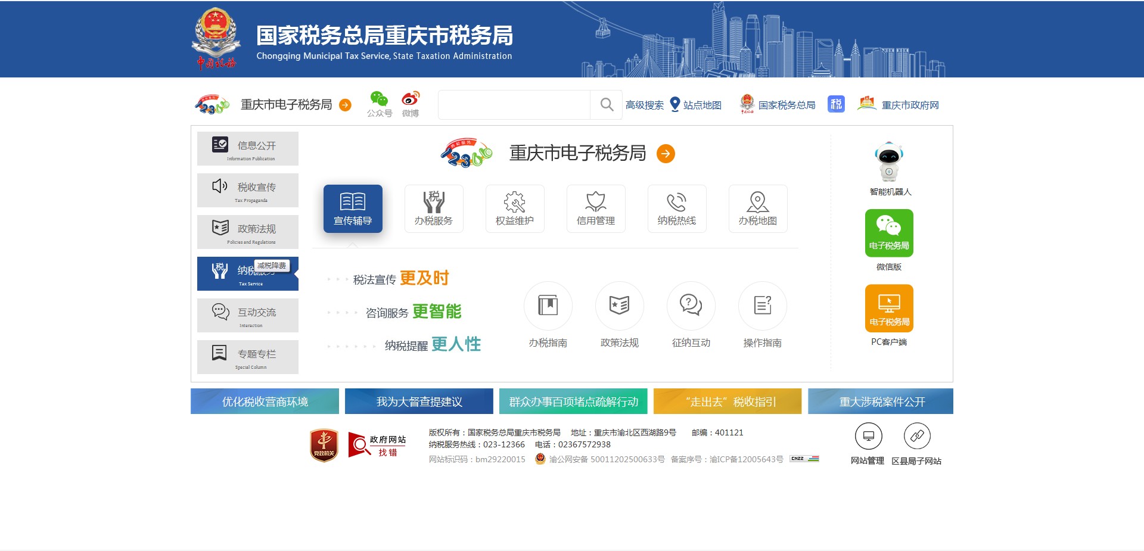Click the 网站管理 monitor icon
Image resolution: width=1144 pixels, height=551 pixels.
point(868,436)
